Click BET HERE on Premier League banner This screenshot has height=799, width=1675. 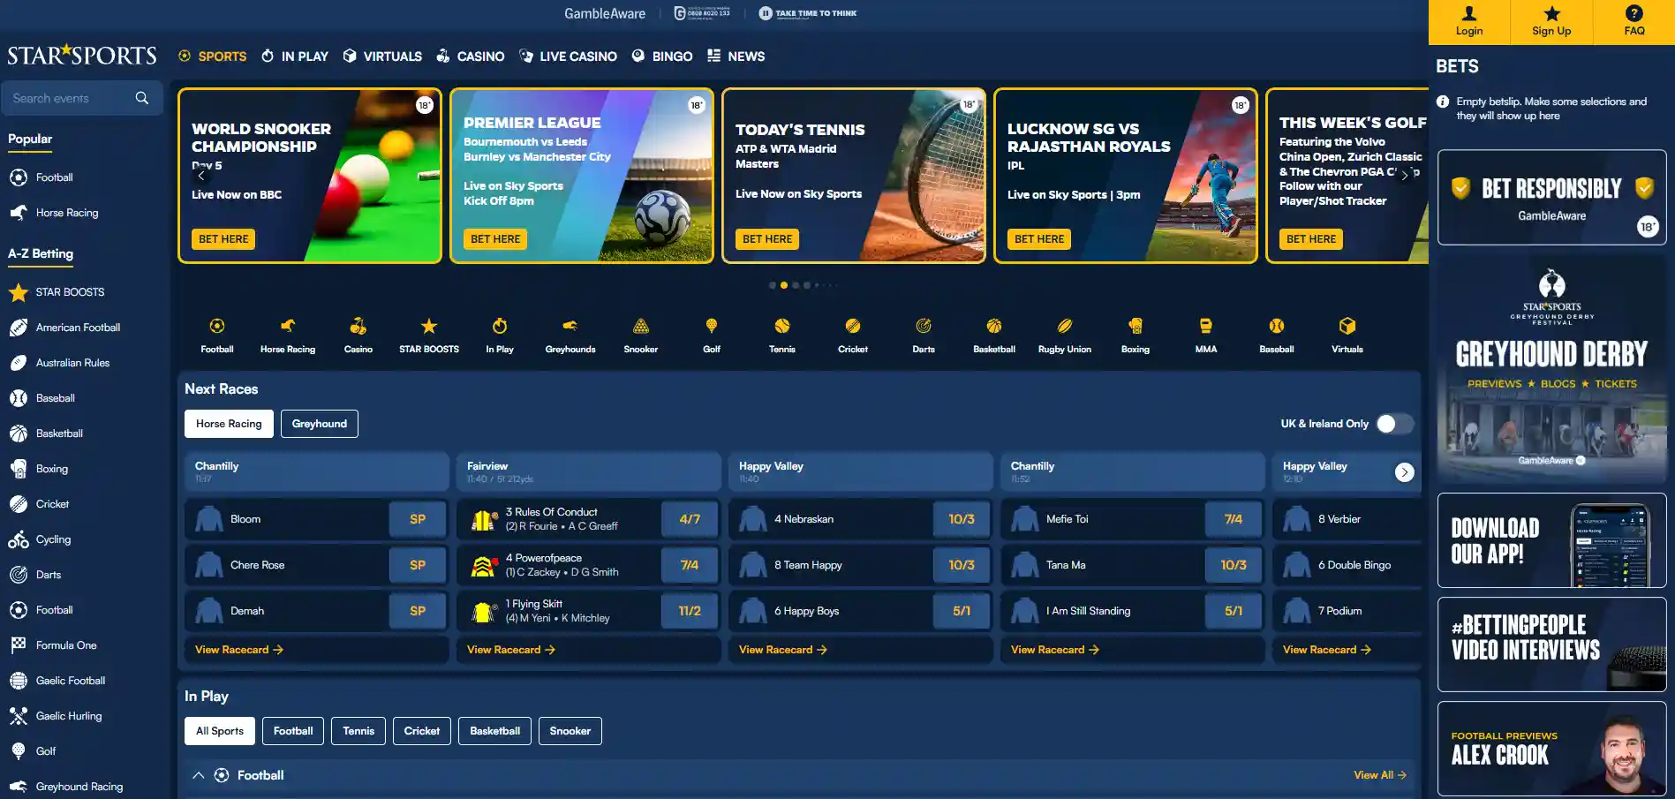coord(495,239)
